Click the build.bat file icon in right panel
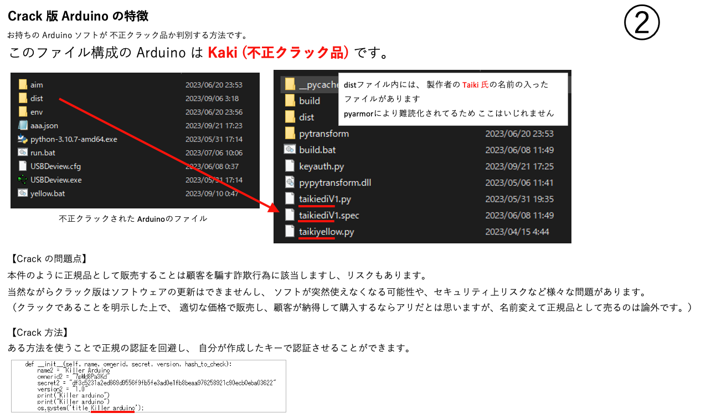 [x=290, y=150]
